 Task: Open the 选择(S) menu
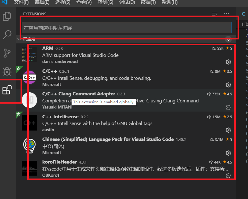click(x=63, y=2)
